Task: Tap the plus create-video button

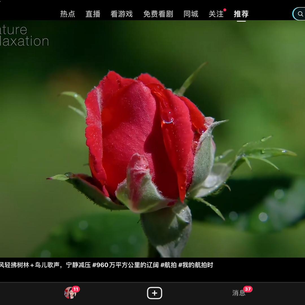Action: (154, 293)
